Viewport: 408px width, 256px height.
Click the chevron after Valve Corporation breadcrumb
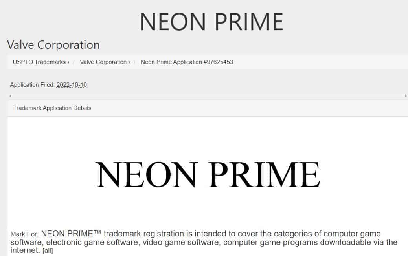[x=129, y=62]
